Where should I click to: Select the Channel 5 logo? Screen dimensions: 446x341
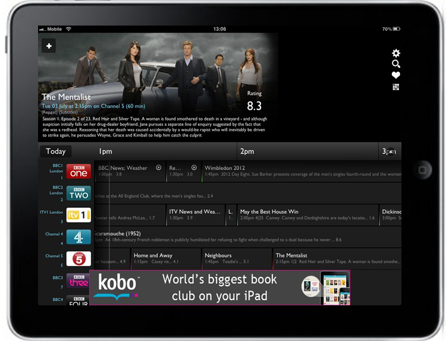click(78, 259)
